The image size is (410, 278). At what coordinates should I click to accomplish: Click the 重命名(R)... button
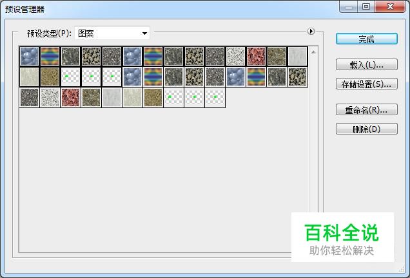point(367,110)
